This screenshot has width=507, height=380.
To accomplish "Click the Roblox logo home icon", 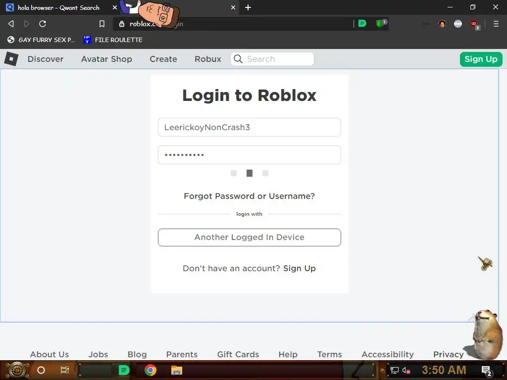I will [11, 59].
